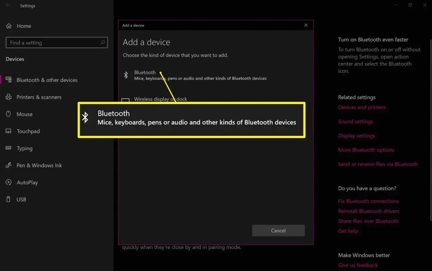Image resolution: width=432 pixels, height=271 pixels.
Task: Choose Wireless display or dock option
Action: pyautogui.click(x=161, y=99)
